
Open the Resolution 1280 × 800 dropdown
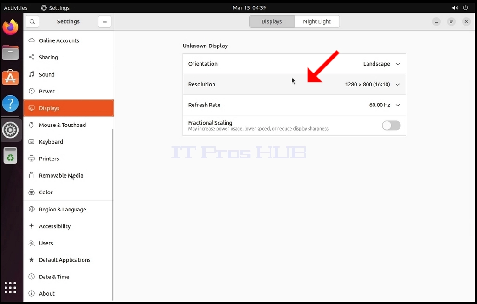pos(372,85)
